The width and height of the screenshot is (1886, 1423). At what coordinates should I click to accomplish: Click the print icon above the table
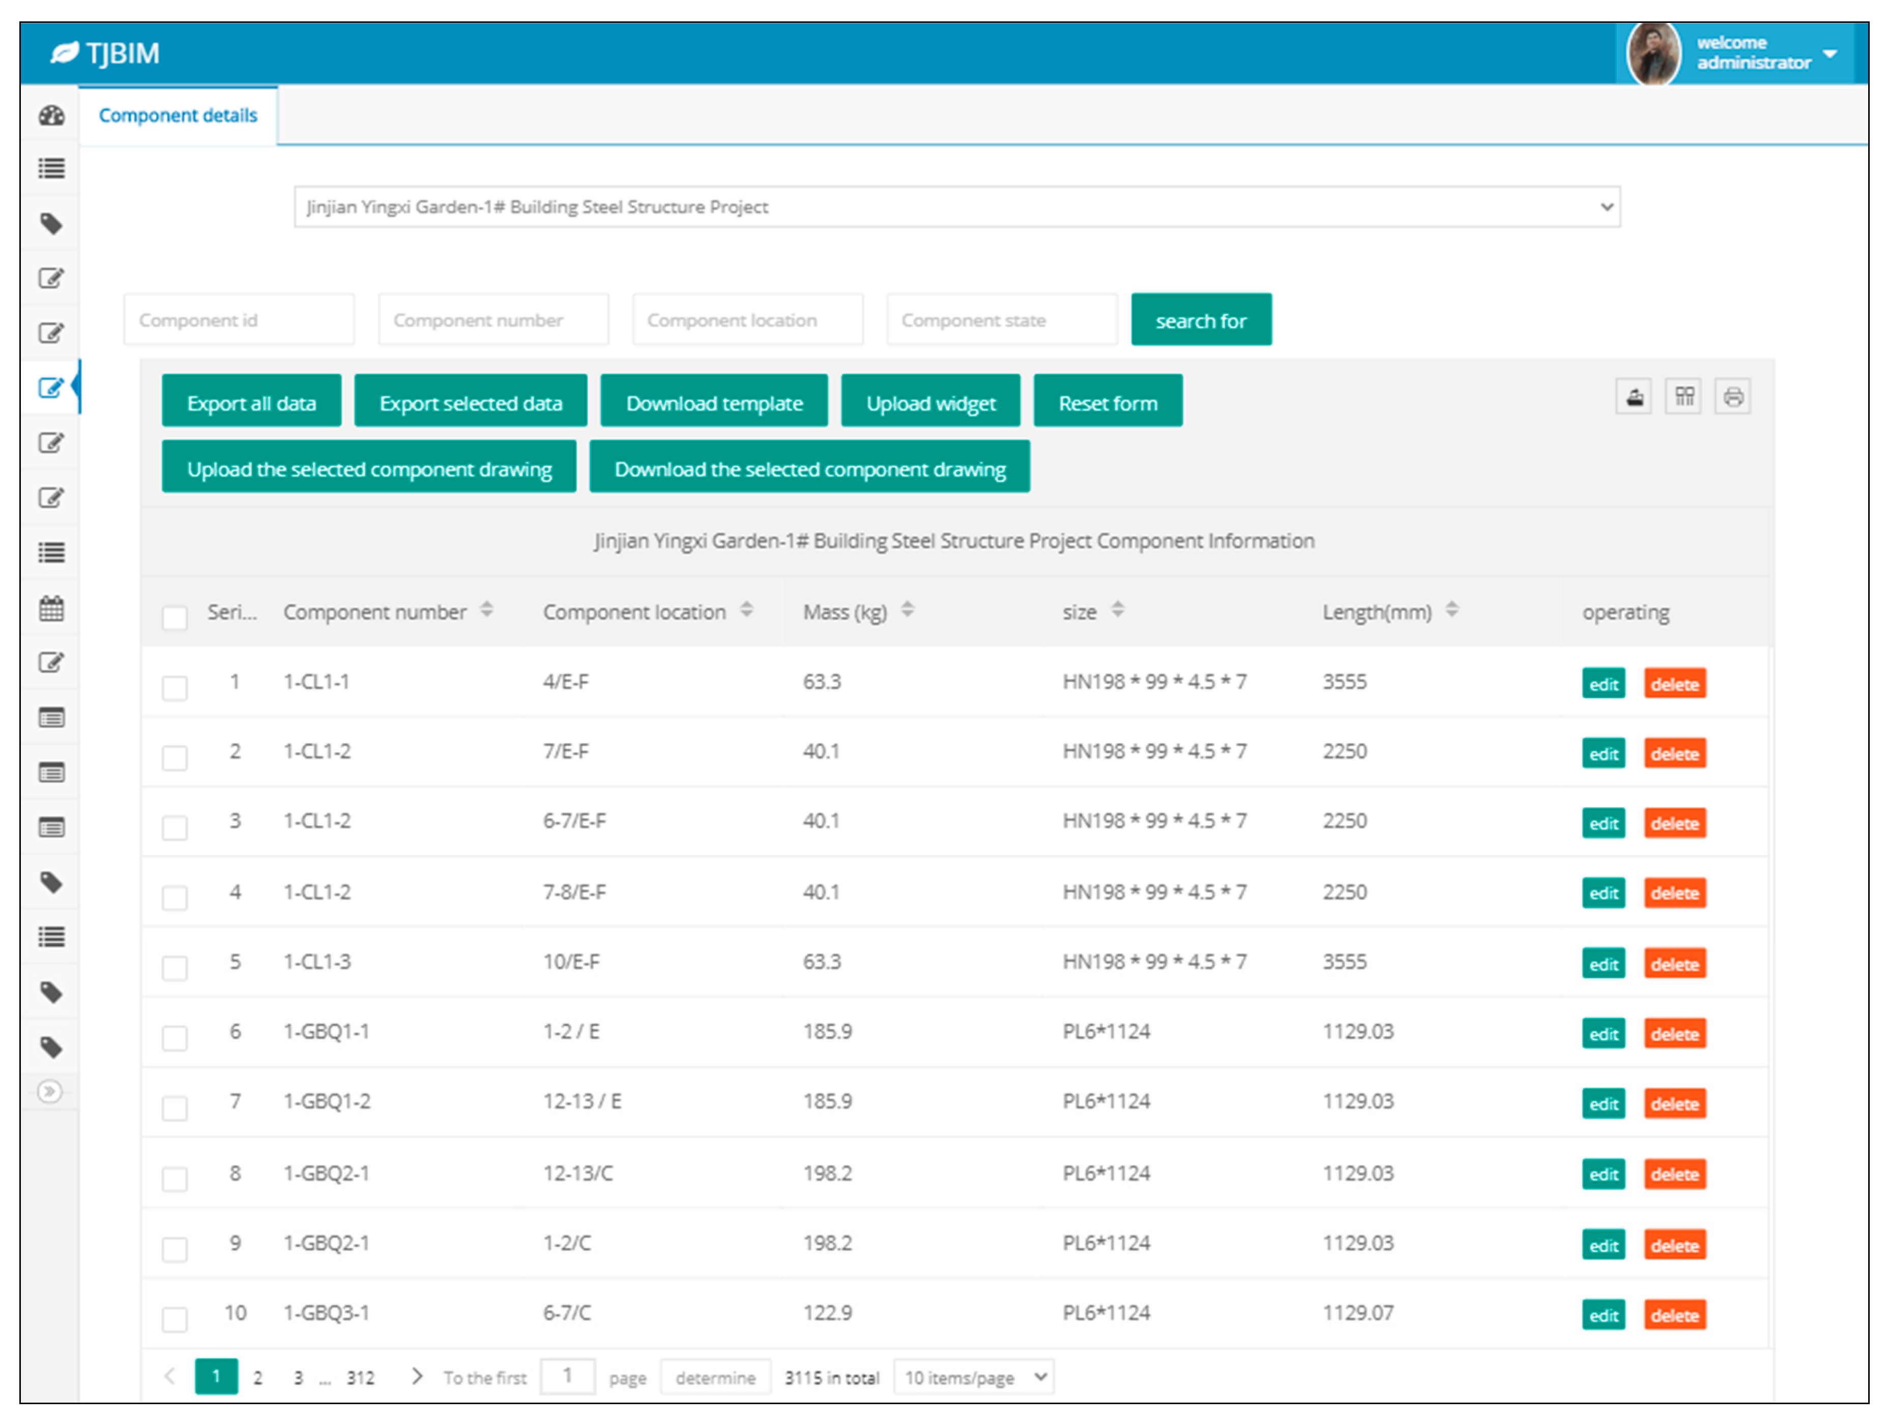[1732, 397]
